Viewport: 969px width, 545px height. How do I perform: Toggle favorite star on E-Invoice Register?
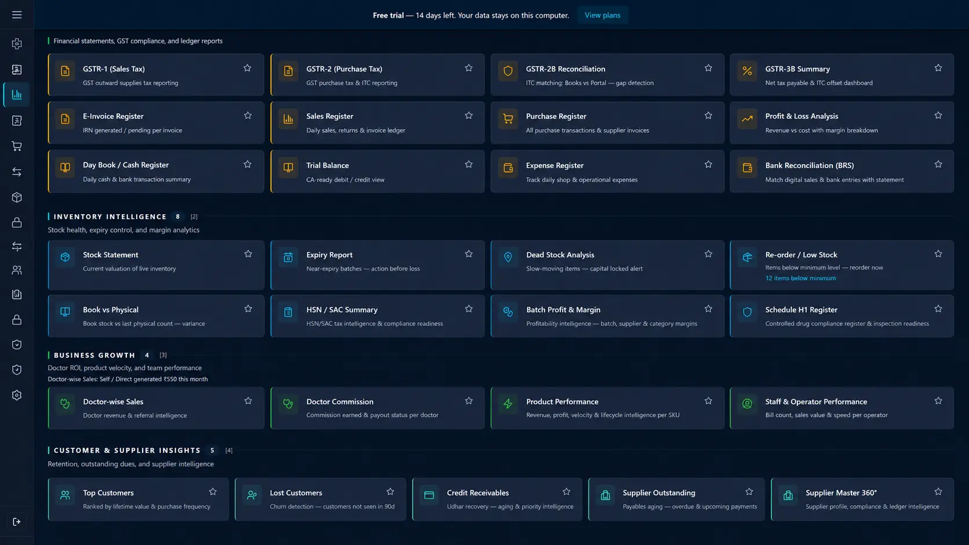pos(248,116)
